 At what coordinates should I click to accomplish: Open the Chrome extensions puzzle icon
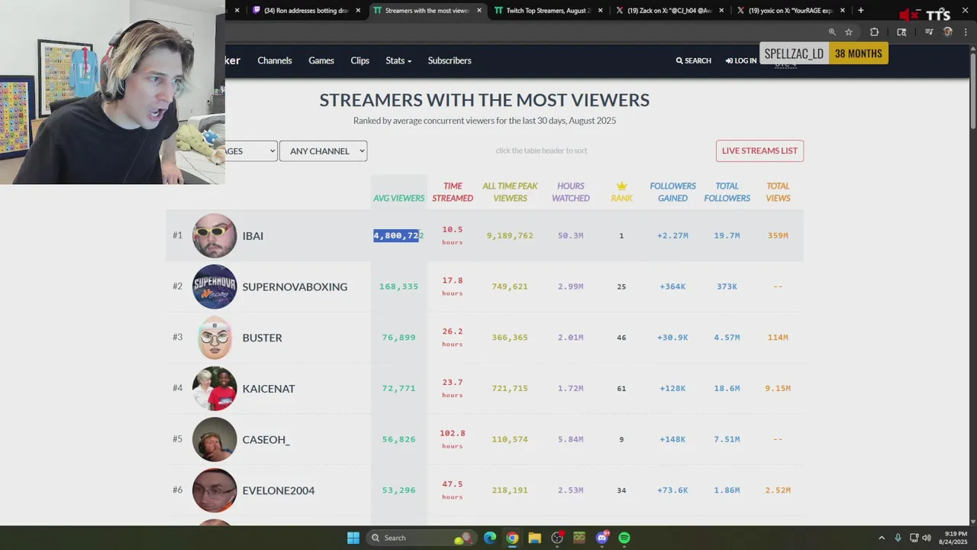coord(875,32)
